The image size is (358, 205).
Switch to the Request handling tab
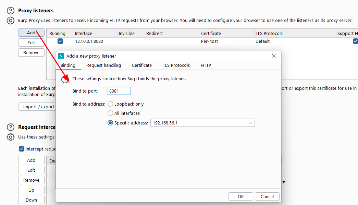point(103,65)
